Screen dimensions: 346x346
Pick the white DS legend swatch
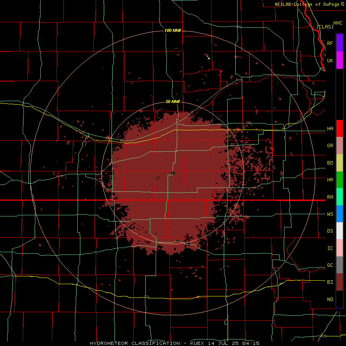tap(339, 231)
